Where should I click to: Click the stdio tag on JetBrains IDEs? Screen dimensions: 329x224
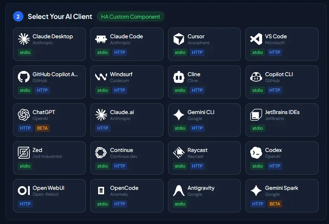point(258,128)
